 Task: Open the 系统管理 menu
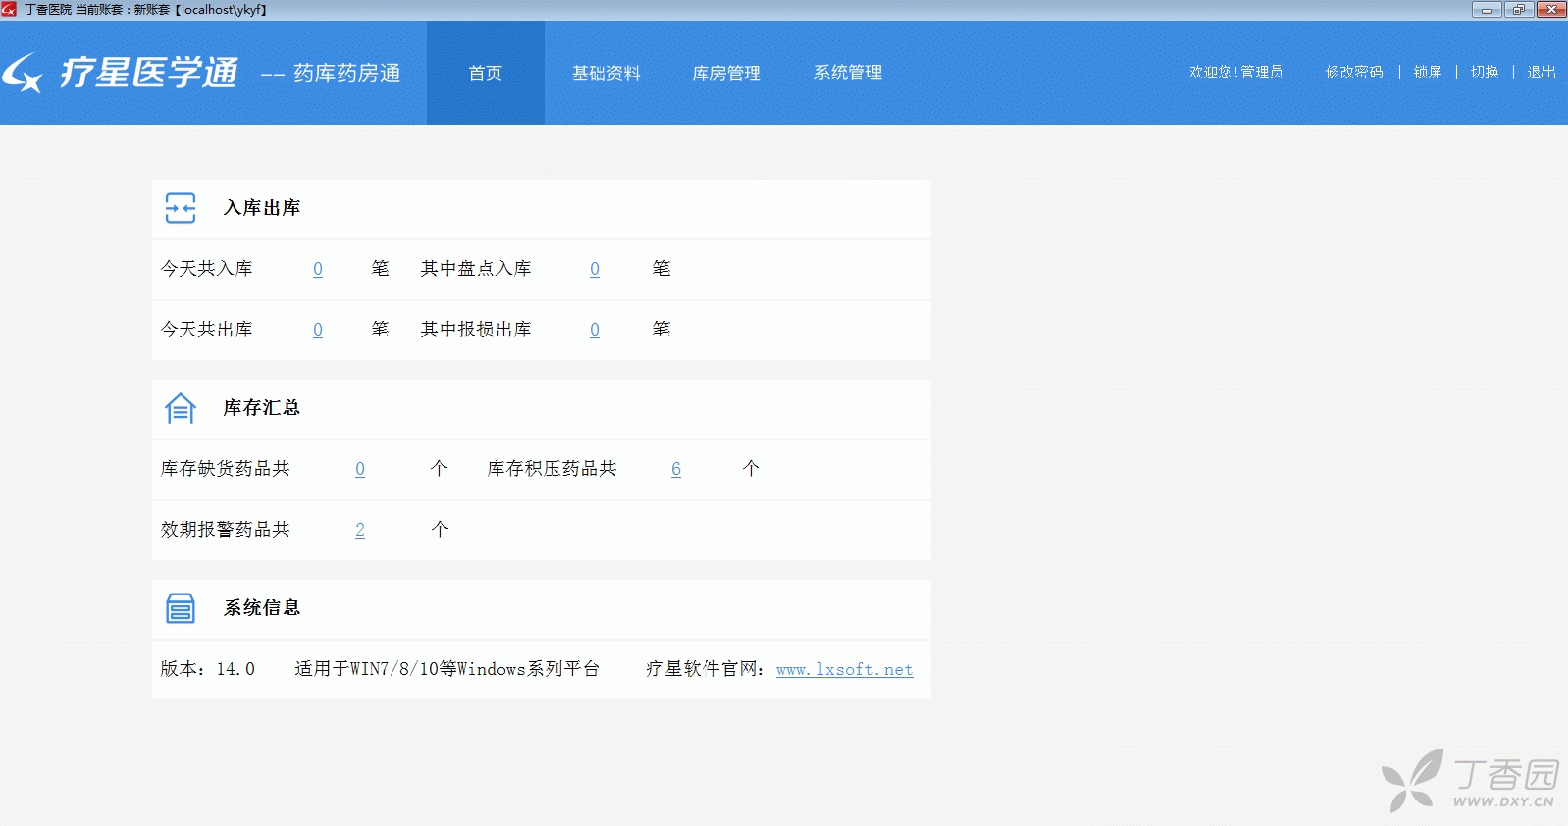click(849, 73)
